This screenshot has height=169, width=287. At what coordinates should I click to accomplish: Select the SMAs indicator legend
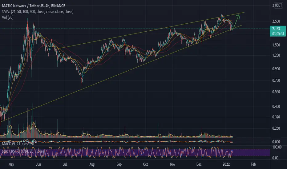click(x=38, y=12)
